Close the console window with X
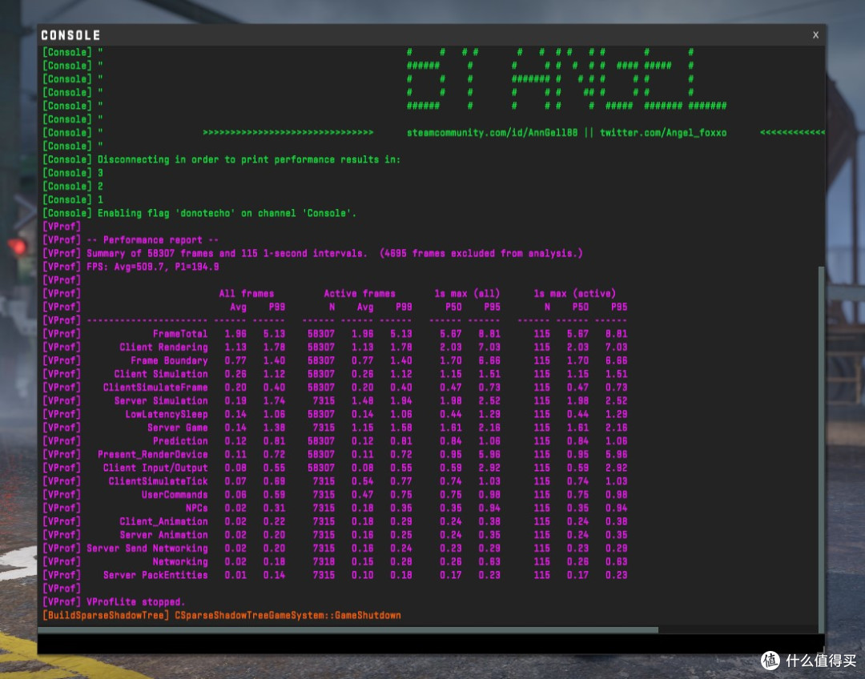Screen dimensions: 865x679 pyautogui.click(x=815, y=34)
